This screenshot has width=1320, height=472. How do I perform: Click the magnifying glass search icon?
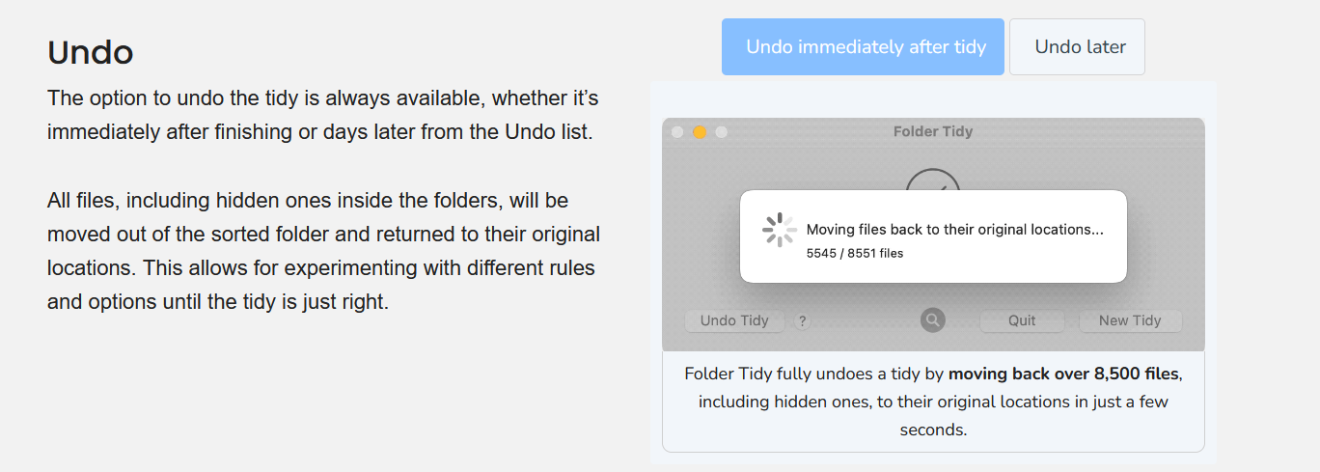point(932,320)
